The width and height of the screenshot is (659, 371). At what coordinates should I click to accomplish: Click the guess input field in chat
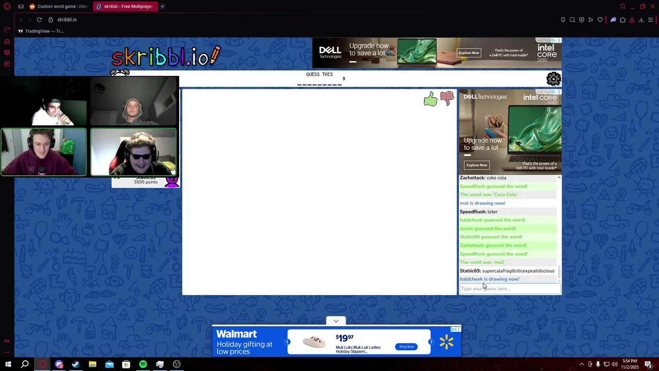510,289
